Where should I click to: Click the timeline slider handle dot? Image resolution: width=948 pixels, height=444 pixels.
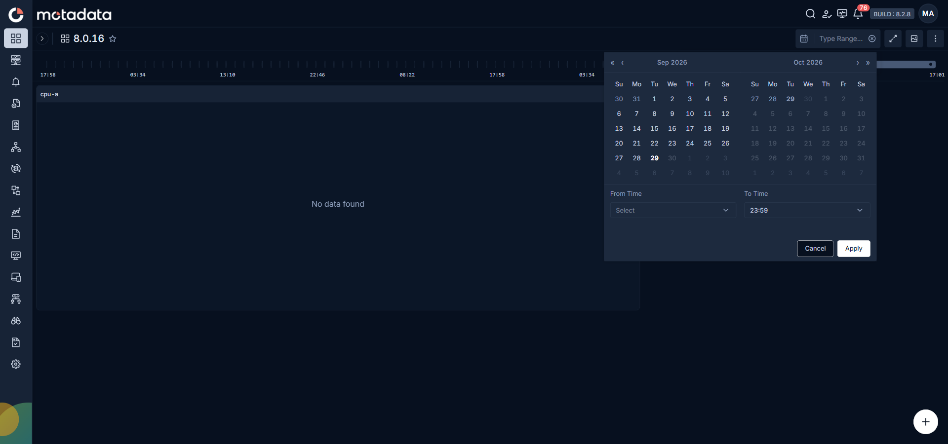click(x=931, y=64)
